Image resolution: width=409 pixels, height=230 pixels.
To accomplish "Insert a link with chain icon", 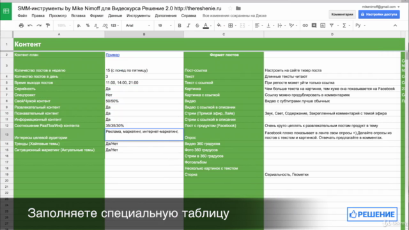I will (x=305, y=26).
